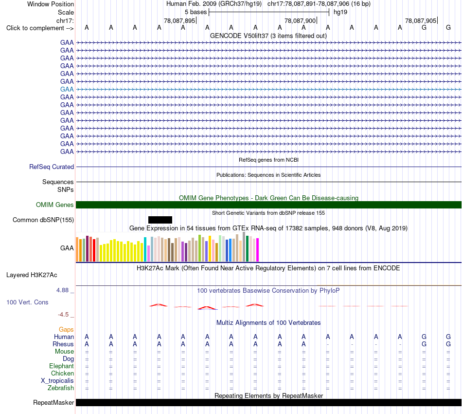The height and width of the screenshot is (414, 462).
Task: Click the hg19 label beside the scale bar
Action: pyautogui.click(x=340, y=12)
